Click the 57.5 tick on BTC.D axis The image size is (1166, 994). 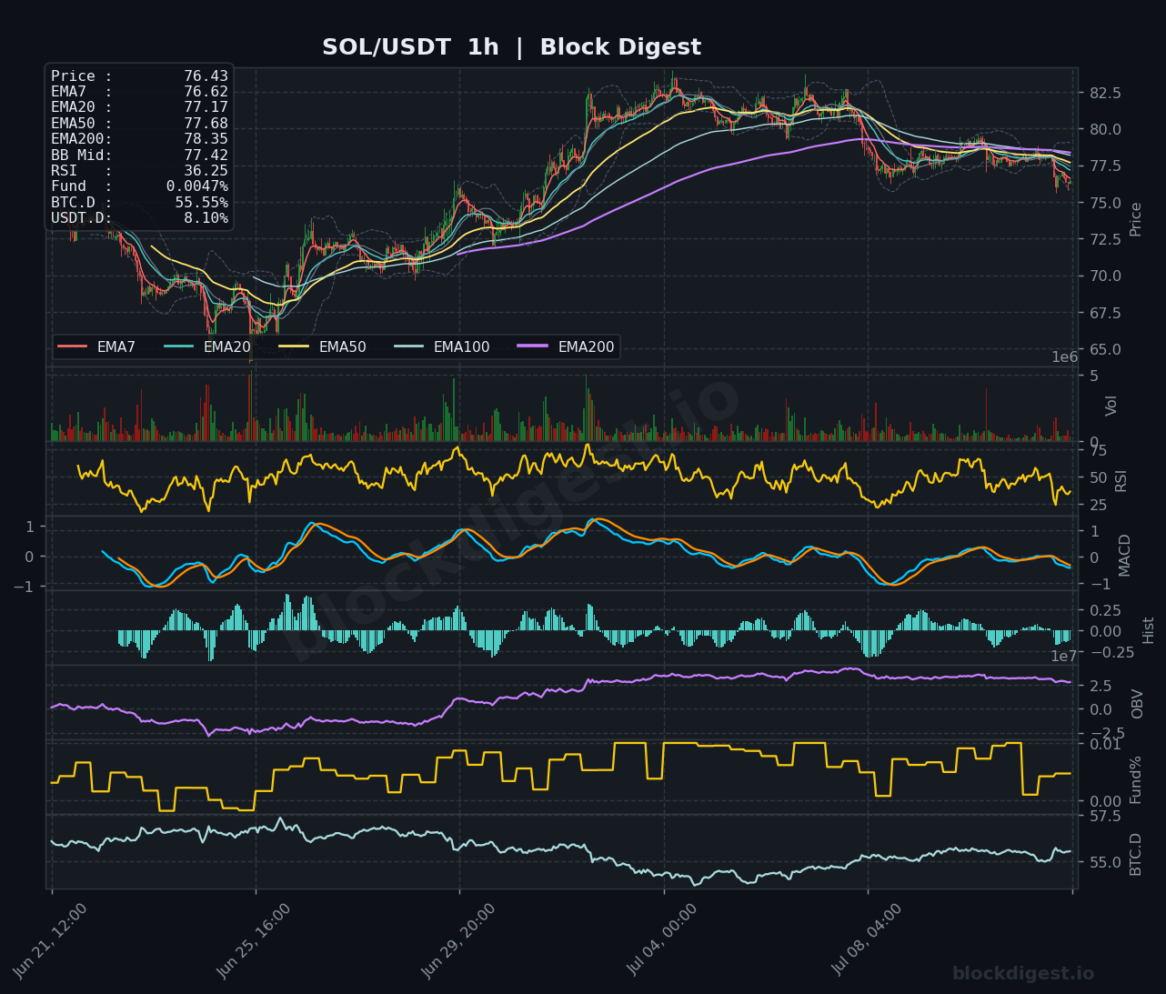click(1105, 816)
